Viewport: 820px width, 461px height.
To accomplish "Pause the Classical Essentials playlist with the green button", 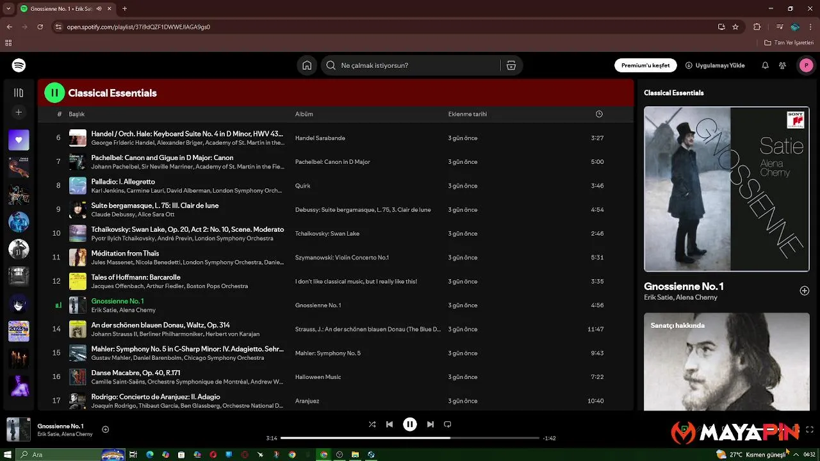I will point(54,93).
